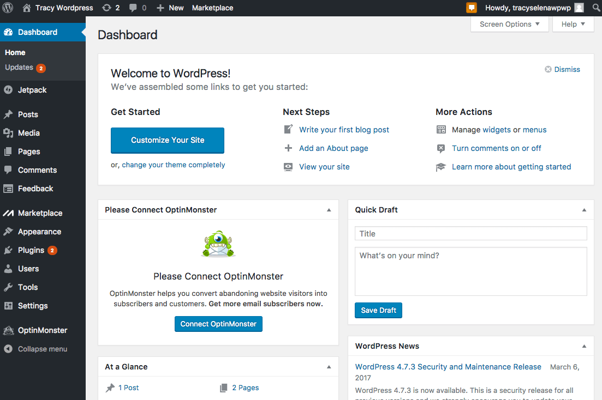Click the Users person icon in sidebar
The width and height of the screenshot is (602, 400).
[x=8, y=269]
